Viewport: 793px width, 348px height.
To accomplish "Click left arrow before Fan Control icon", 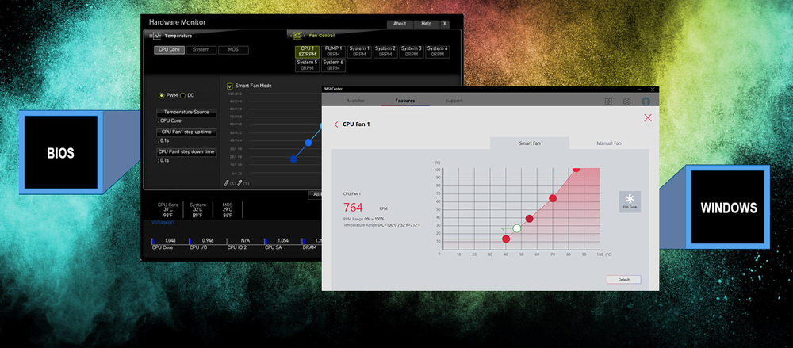I will [290, 36].
